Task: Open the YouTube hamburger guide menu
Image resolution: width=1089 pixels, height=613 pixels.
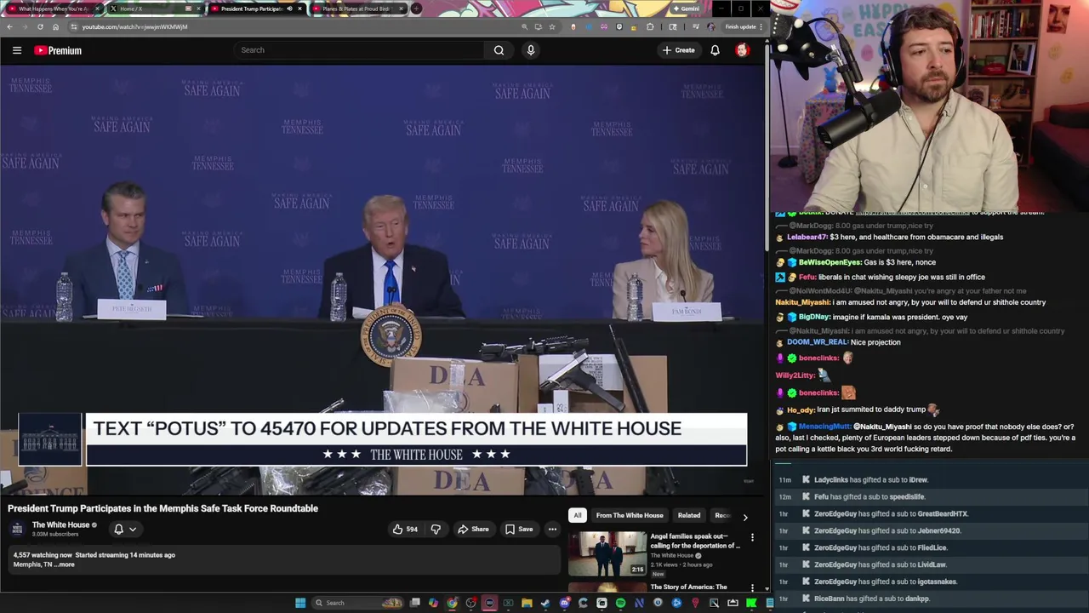Action: pyautogui.click(x=17, y=50)
